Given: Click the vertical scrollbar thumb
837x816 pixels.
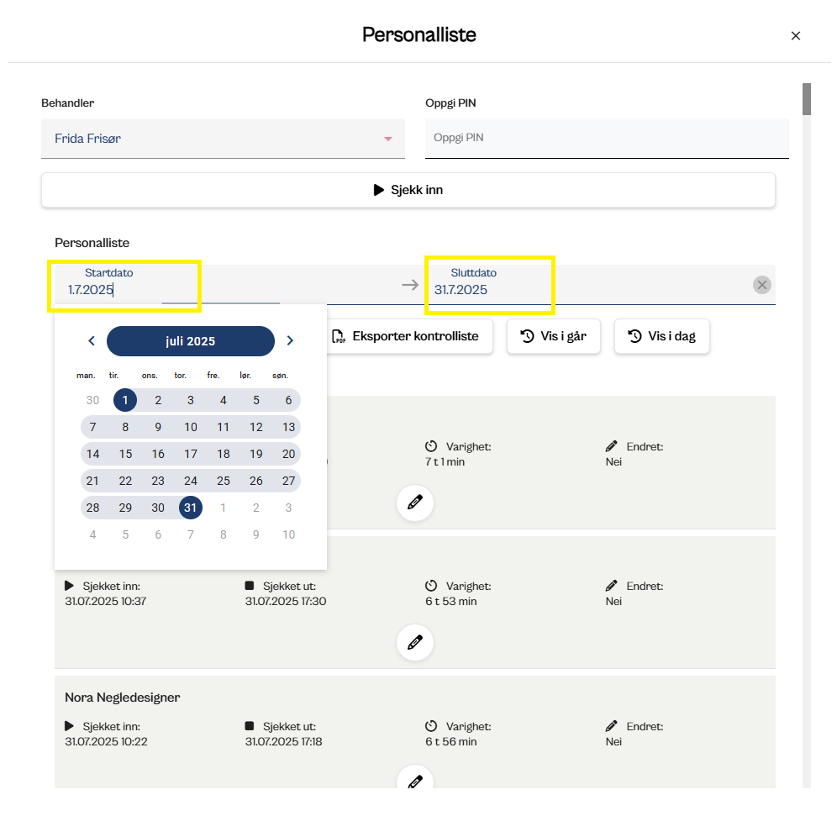Looking at the screenshot, I should pyautogui.click(x=807, y=98).
